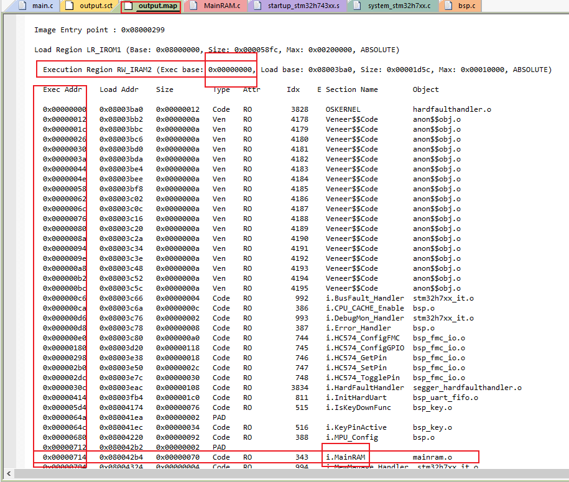Switch to the output.map tab
Image resolution: width=569 pixels, height=482 pixels.
[157, 6]
